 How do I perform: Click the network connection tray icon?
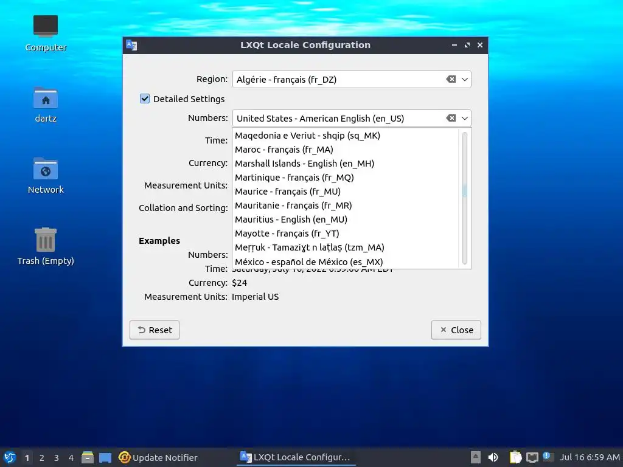coord(532,457)
